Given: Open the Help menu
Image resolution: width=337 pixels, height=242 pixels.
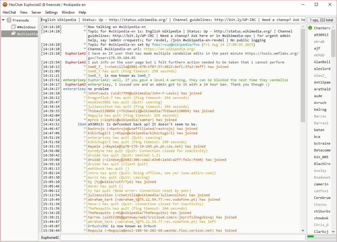Looking at the screenshot, I should [82, 12].
